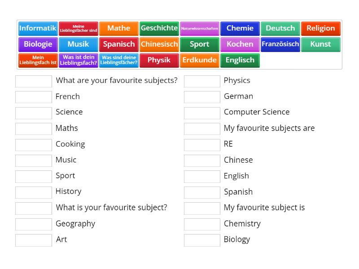Select the blank box beside Geography
Image resolution: width=359 pixels, height=269 pixels.
[x=34, y=224]
